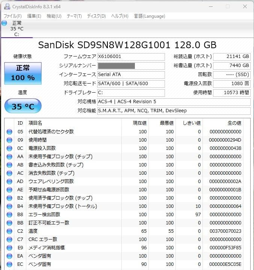Click the status orb of row B8 エラー検出回数
The width and height of the screenshot is (254, 270).
(9, 215)
